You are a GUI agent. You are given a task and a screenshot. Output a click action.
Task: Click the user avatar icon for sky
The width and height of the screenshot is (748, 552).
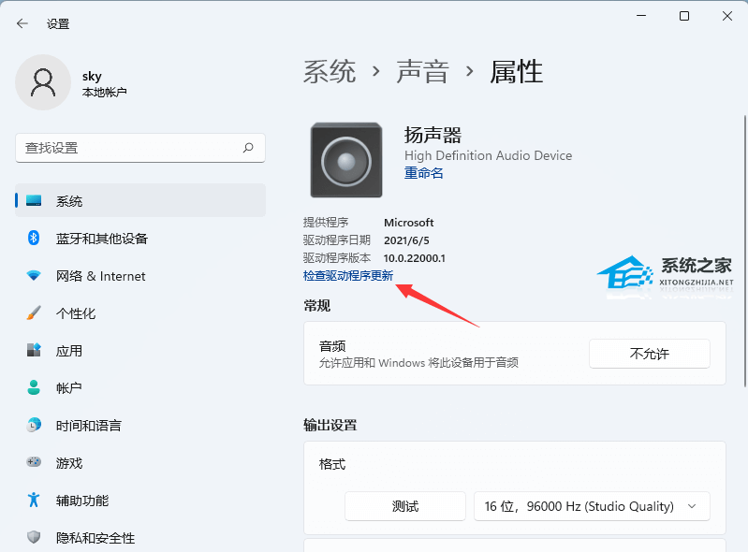(43, 82)
